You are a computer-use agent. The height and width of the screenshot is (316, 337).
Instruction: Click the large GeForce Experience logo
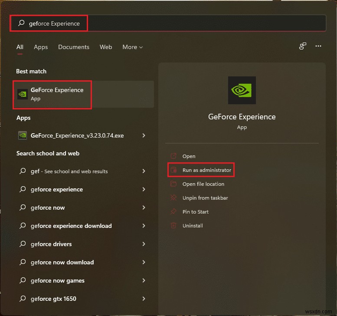[x=242, y=91]
